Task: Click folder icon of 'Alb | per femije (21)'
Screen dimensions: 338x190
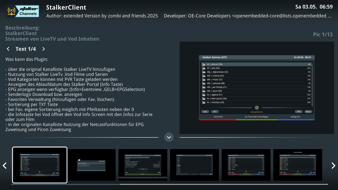Action: pyautogui.click(x=204, y=87)
